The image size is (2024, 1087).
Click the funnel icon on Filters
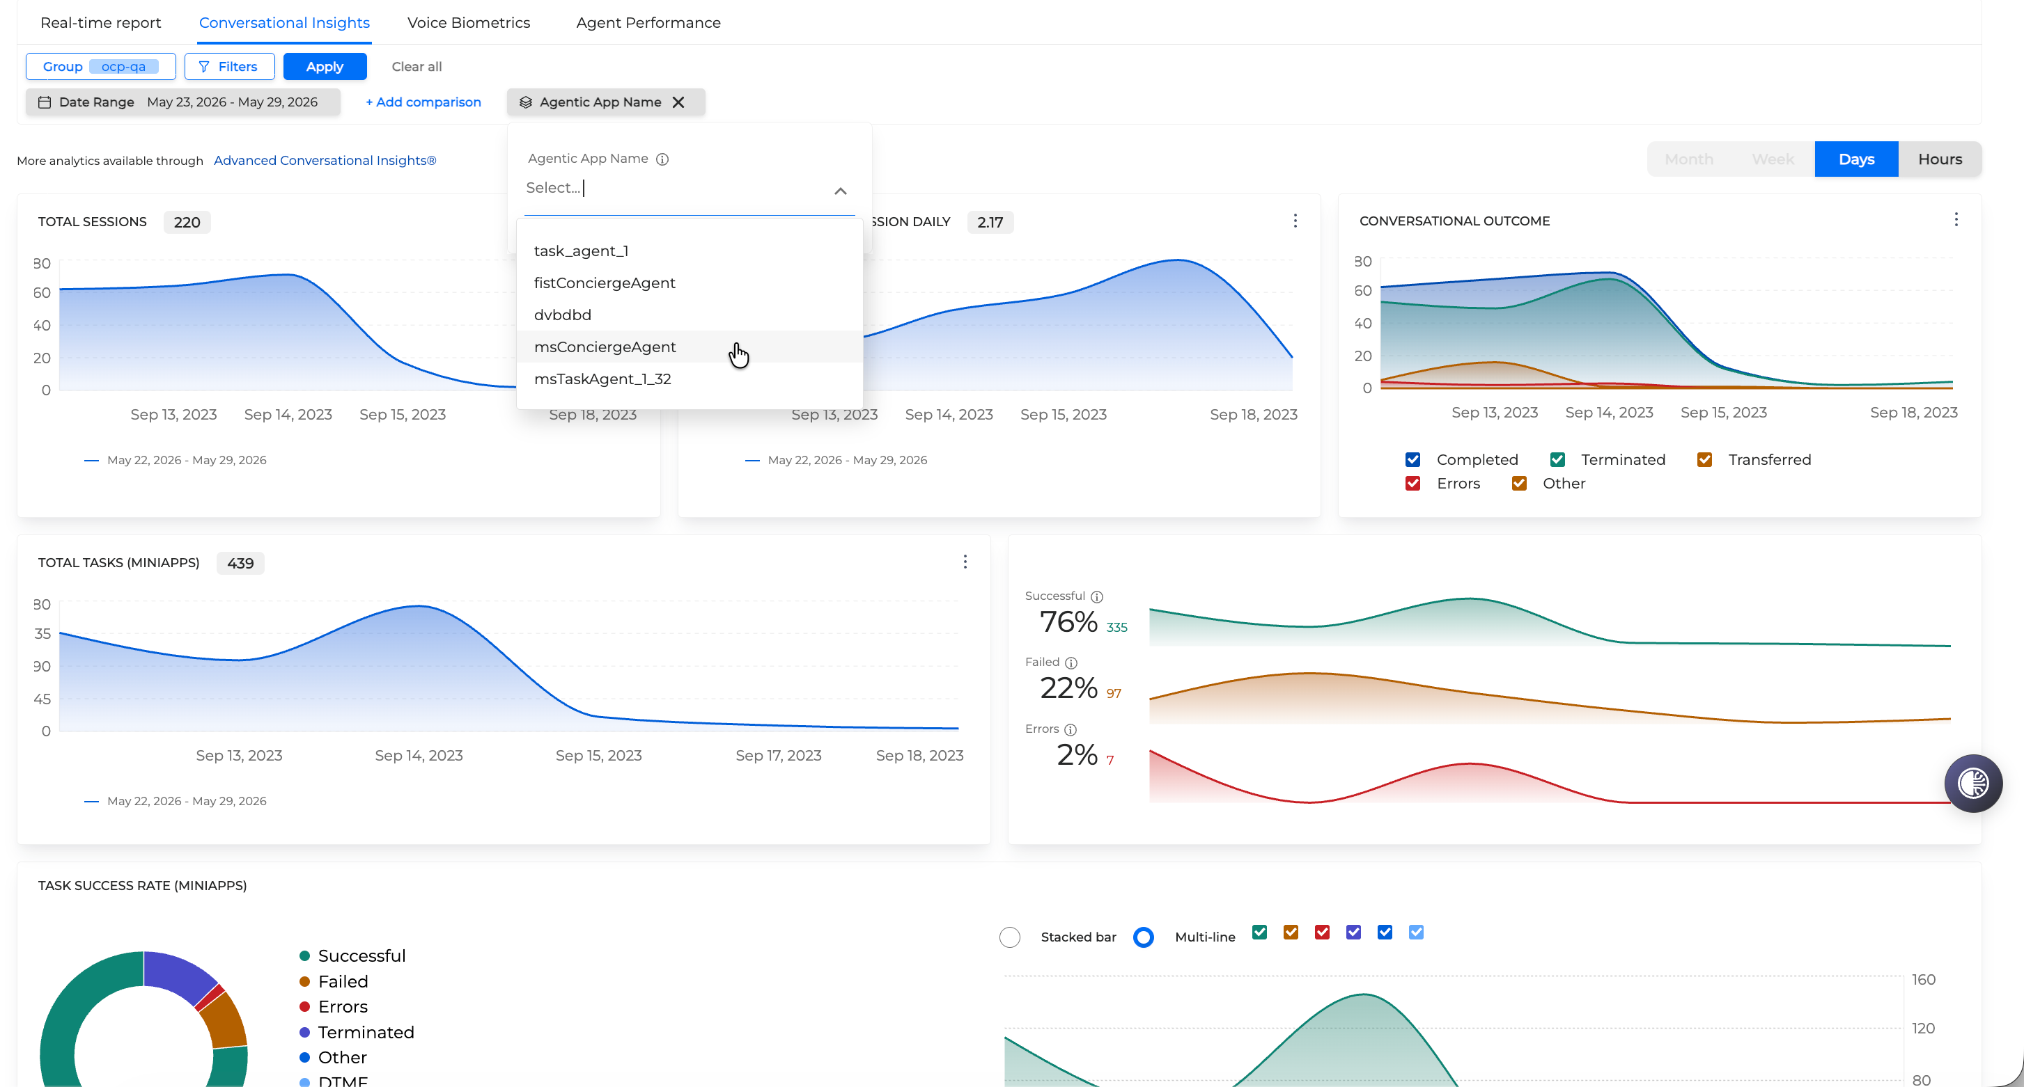pyautogui.click(x=204, y=67)
